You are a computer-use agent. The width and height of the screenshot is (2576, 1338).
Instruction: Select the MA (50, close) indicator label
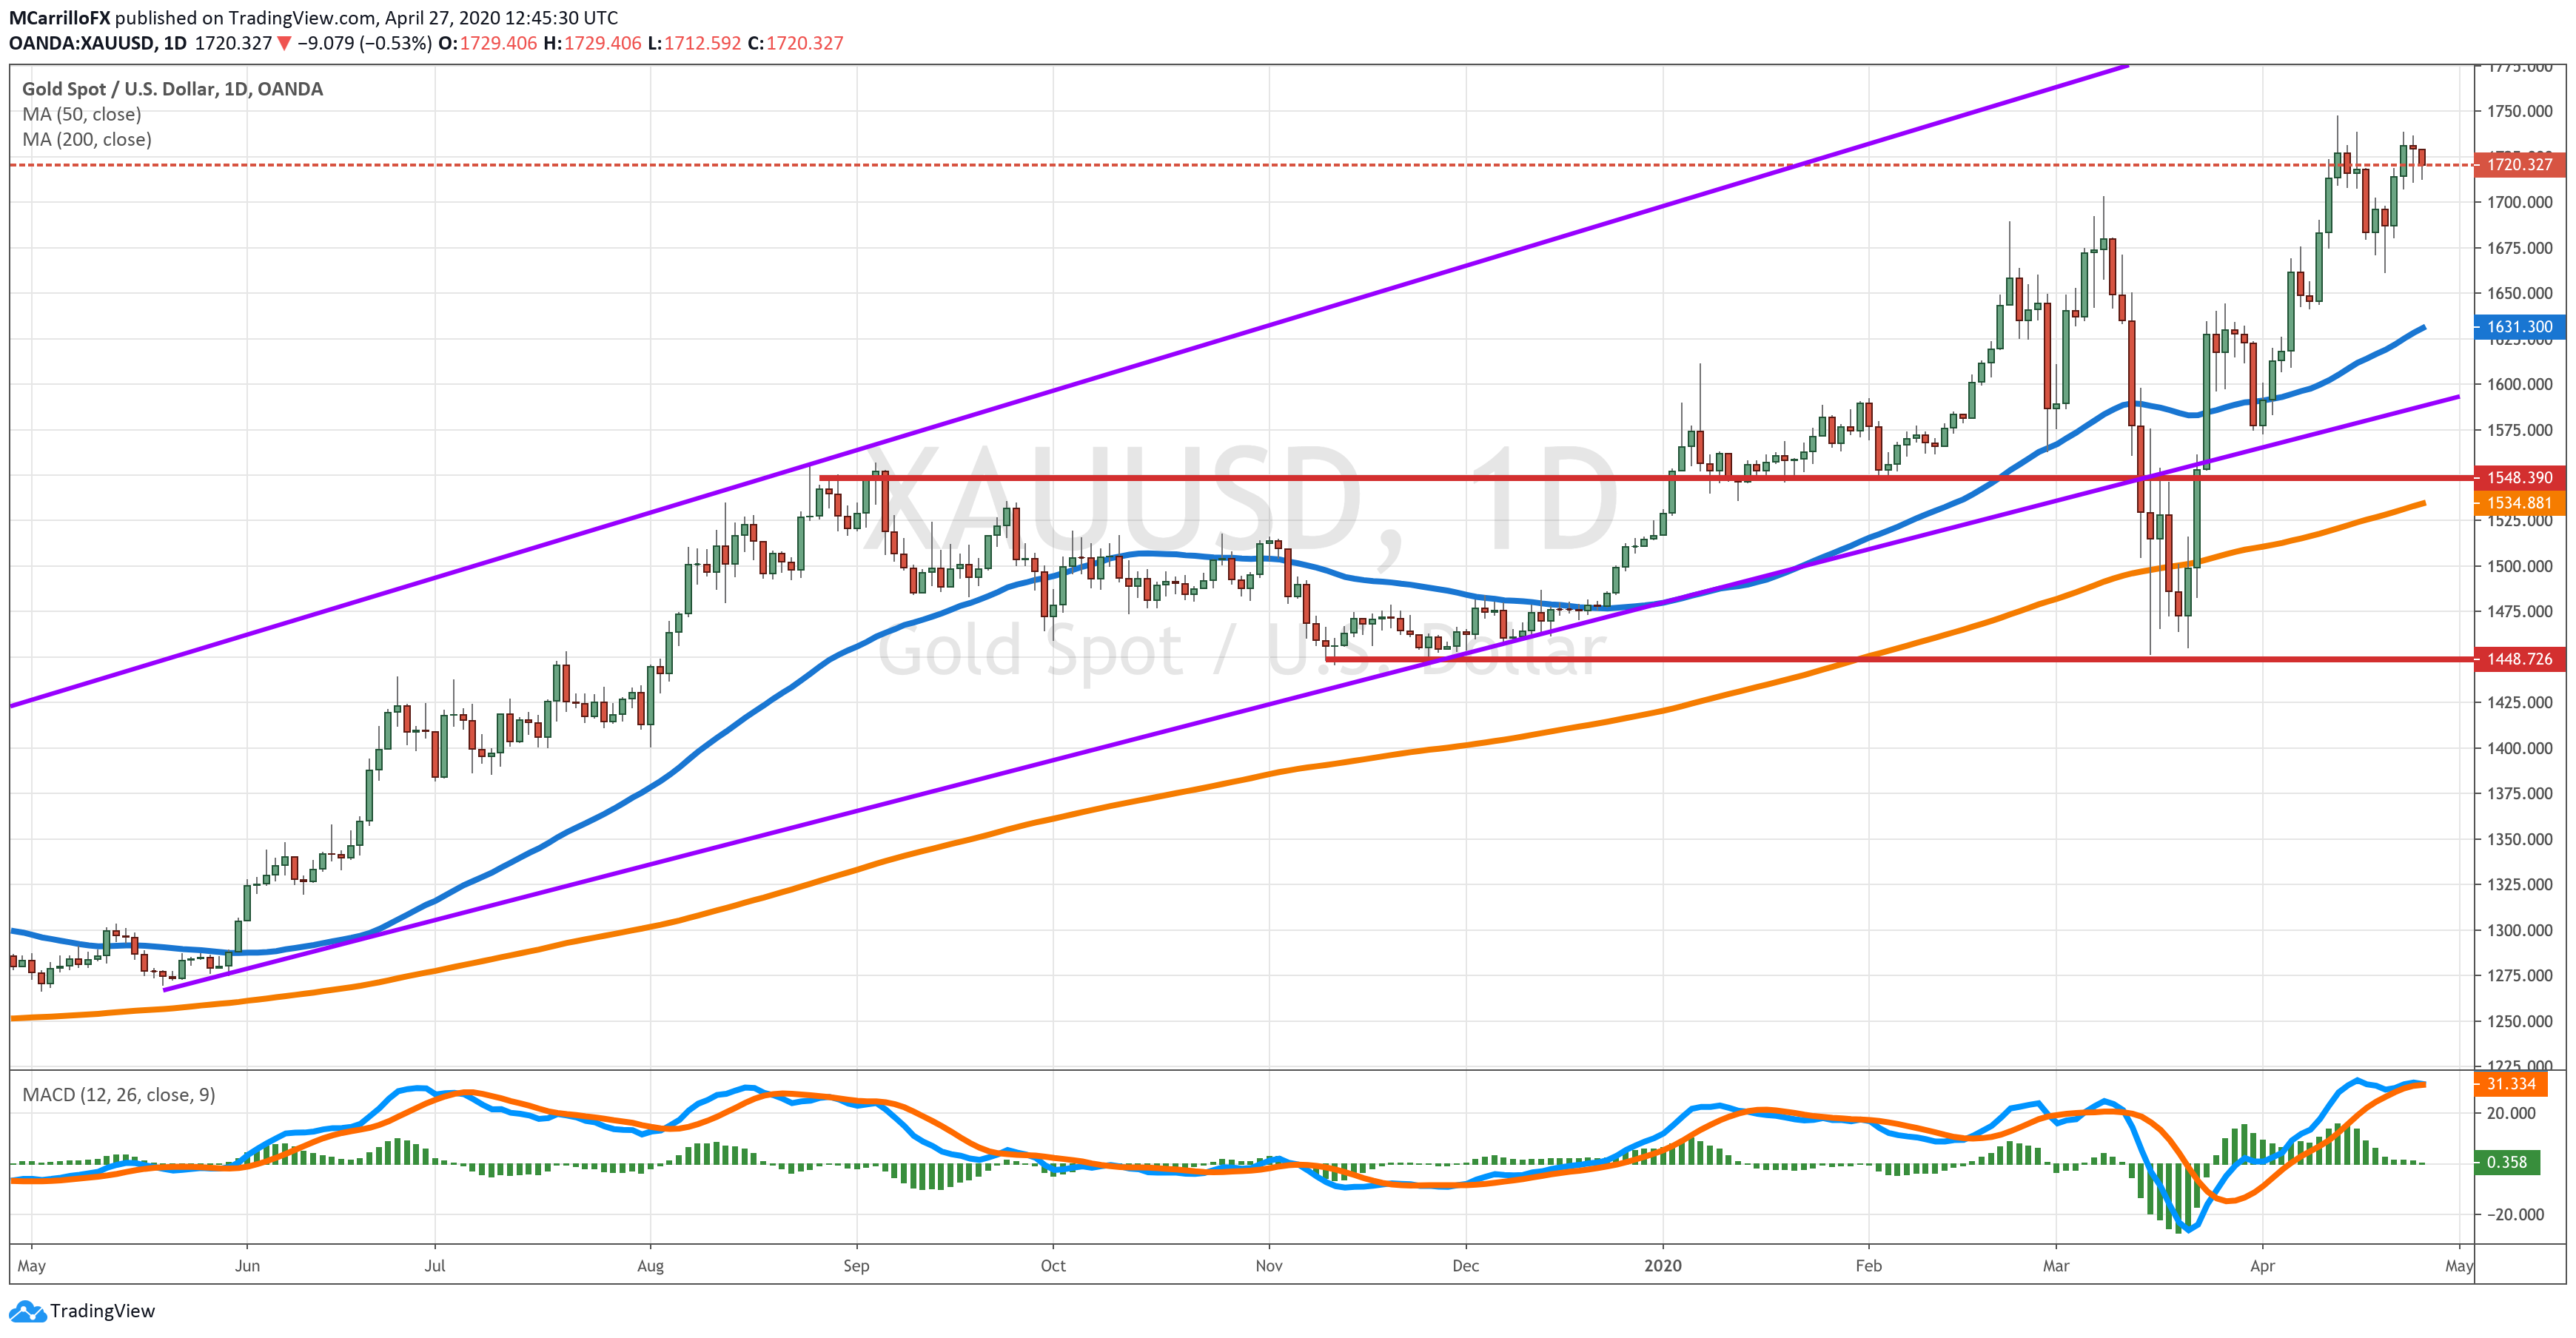point(82,114)
